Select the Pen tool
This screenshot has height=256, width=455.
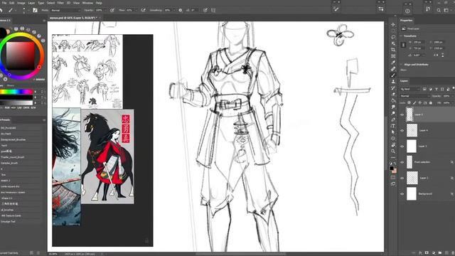pyautogui.click(x=393, y=119)
